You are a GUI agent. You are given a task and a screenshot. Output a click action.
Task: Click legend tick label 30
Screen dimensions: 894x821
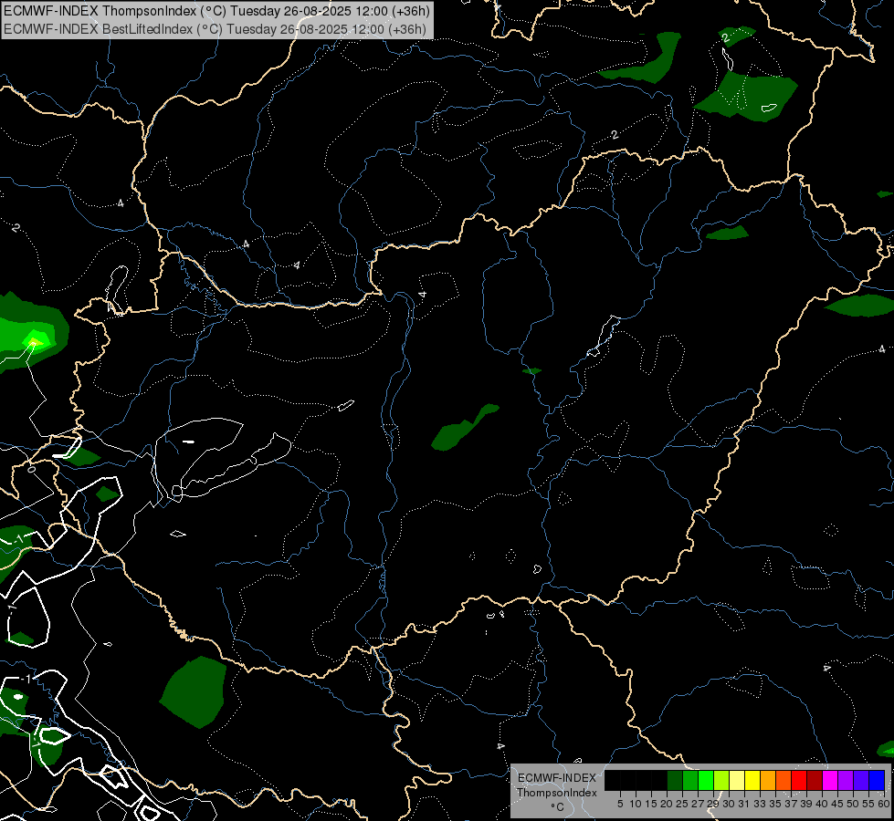tap(729, 804)
